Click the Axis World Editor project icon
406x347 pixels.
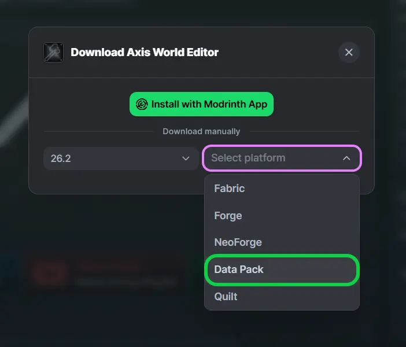point(53,52)
